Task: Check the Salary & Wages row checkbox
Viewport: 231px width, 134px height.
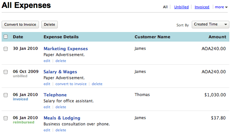Action: (x=6, y=72)
